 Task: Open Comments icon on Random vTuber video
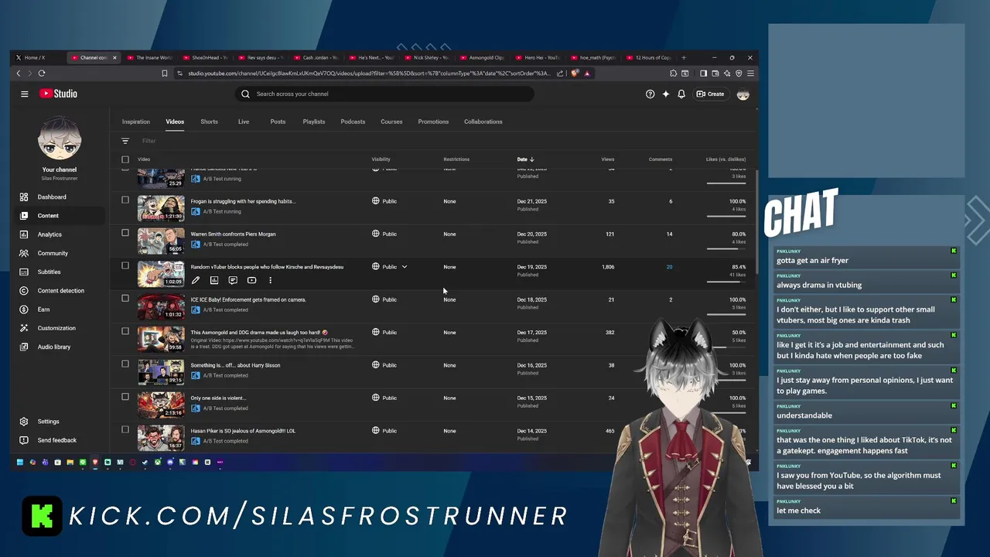tap(233, 280)
